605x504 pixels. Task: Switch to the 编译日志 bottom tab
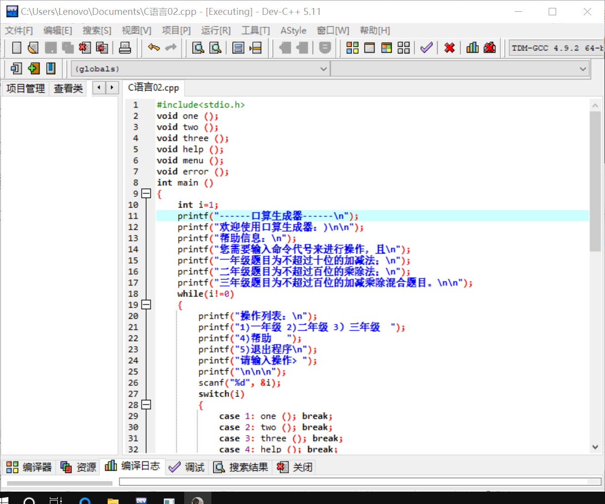tap(132, 466)
